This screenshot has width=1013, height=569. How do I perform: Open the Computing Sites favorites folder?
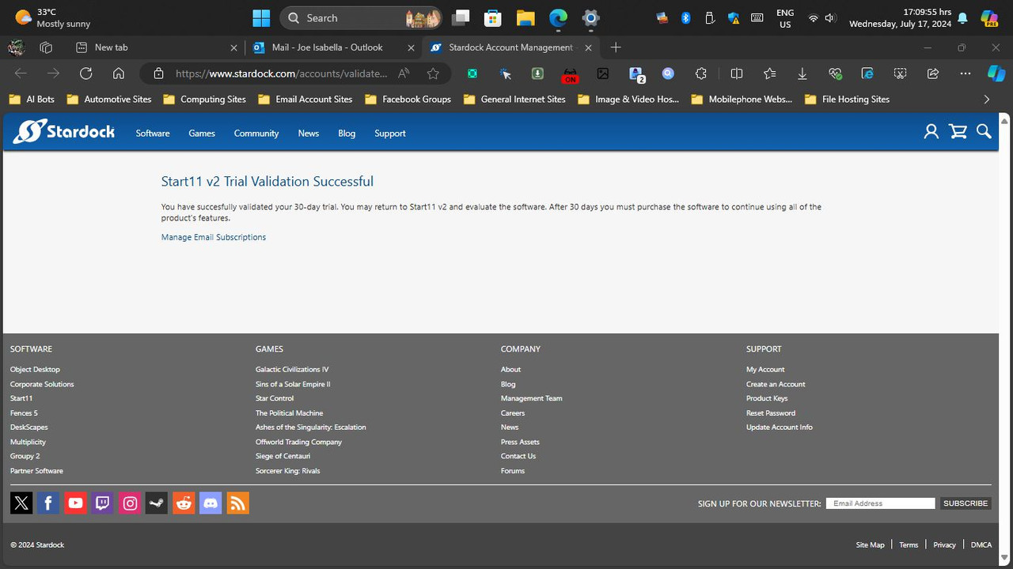[204, 99]
